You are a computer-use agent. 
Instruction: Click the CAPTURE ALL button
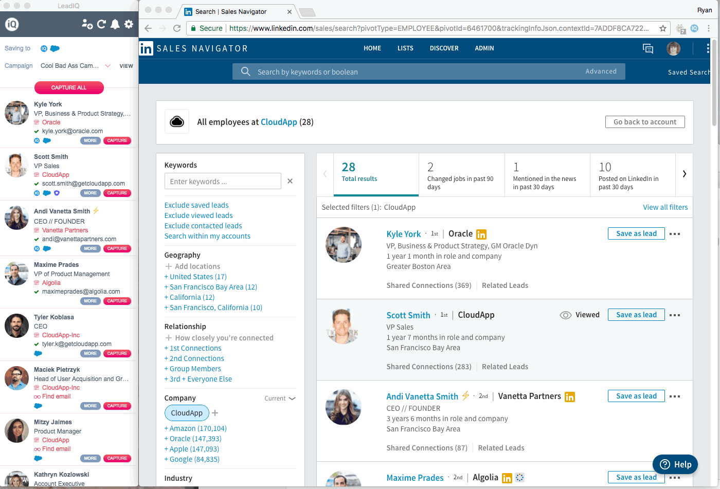[69, 87]
